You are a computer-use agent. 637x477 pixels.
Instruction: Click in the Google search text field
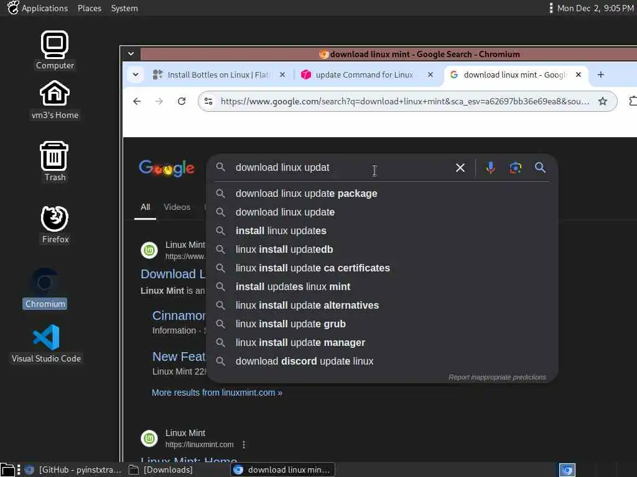[342, 168]
